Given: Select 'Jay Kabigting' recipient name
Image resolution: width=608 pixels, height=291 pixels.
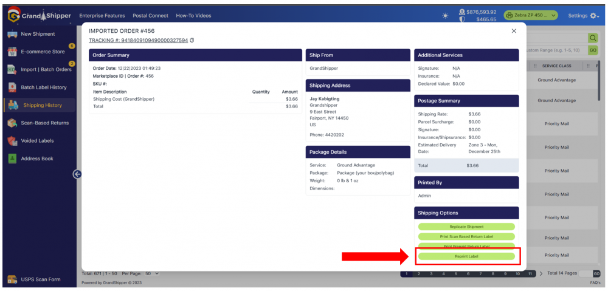Looking at the screenshot, I should pos(325,99).
